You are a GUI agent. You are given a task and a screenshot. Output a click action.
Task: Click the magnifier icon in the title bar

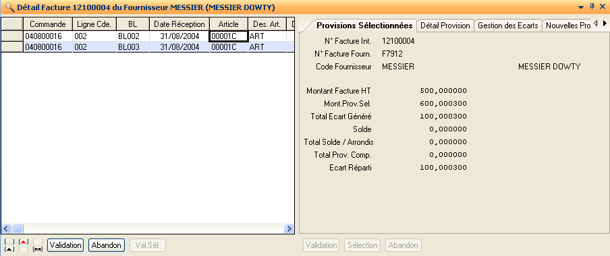[9, 7]
